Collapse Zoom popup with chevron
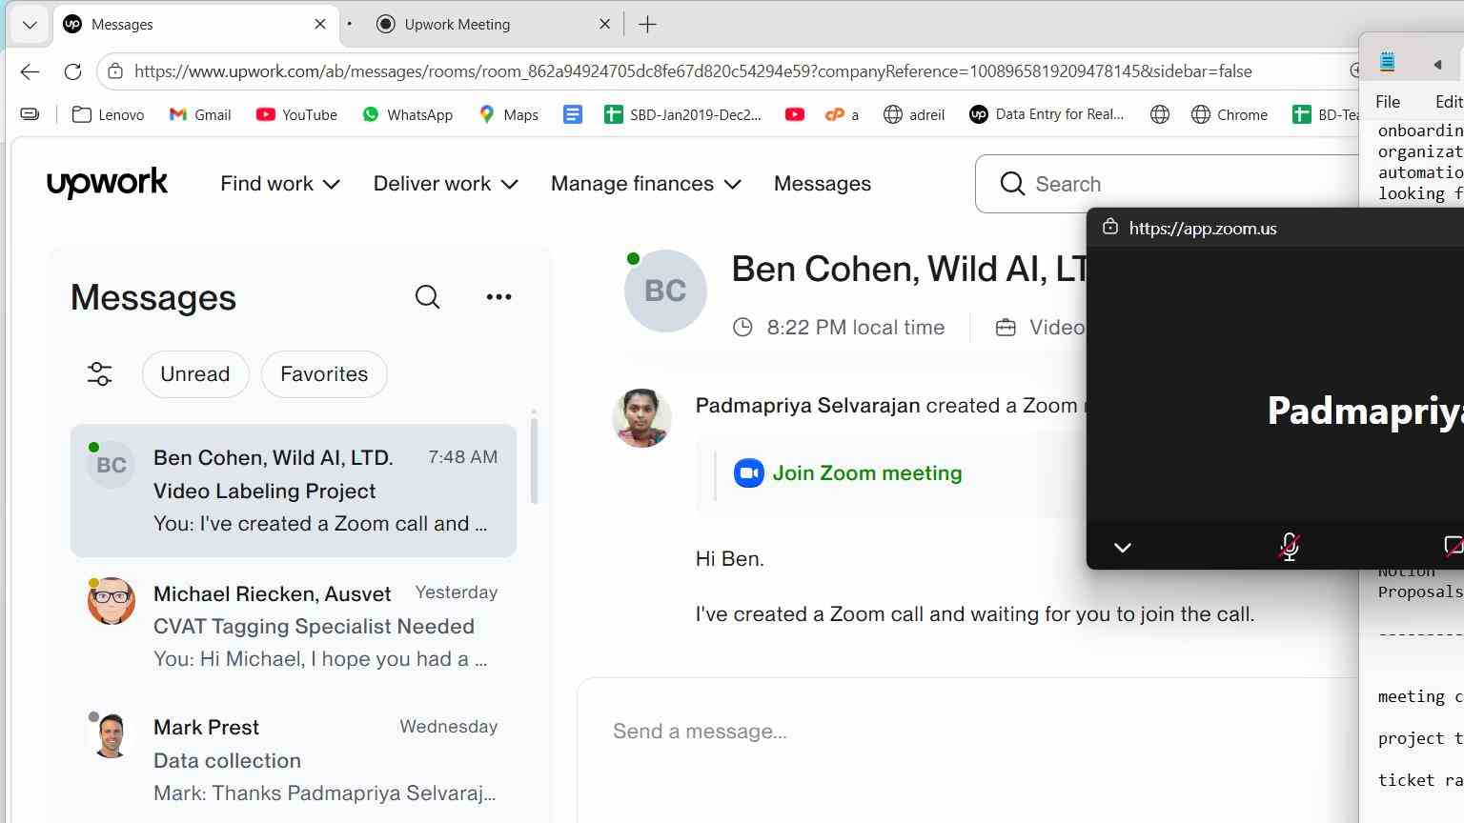The height and width of the screenshot is (823, 1464). click(x=1123, y=548)
